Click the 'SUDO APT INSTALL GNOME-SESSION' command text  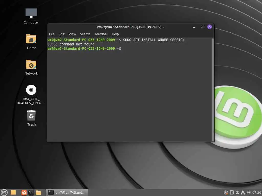click(x=154, y=40)
